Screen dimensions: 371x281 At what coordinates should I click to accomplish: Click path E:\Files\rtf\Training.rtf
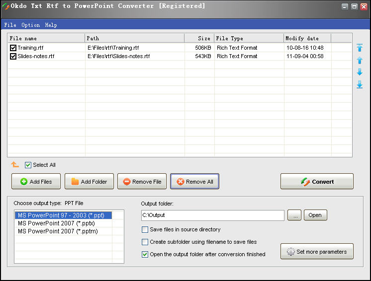click(113, 48)
